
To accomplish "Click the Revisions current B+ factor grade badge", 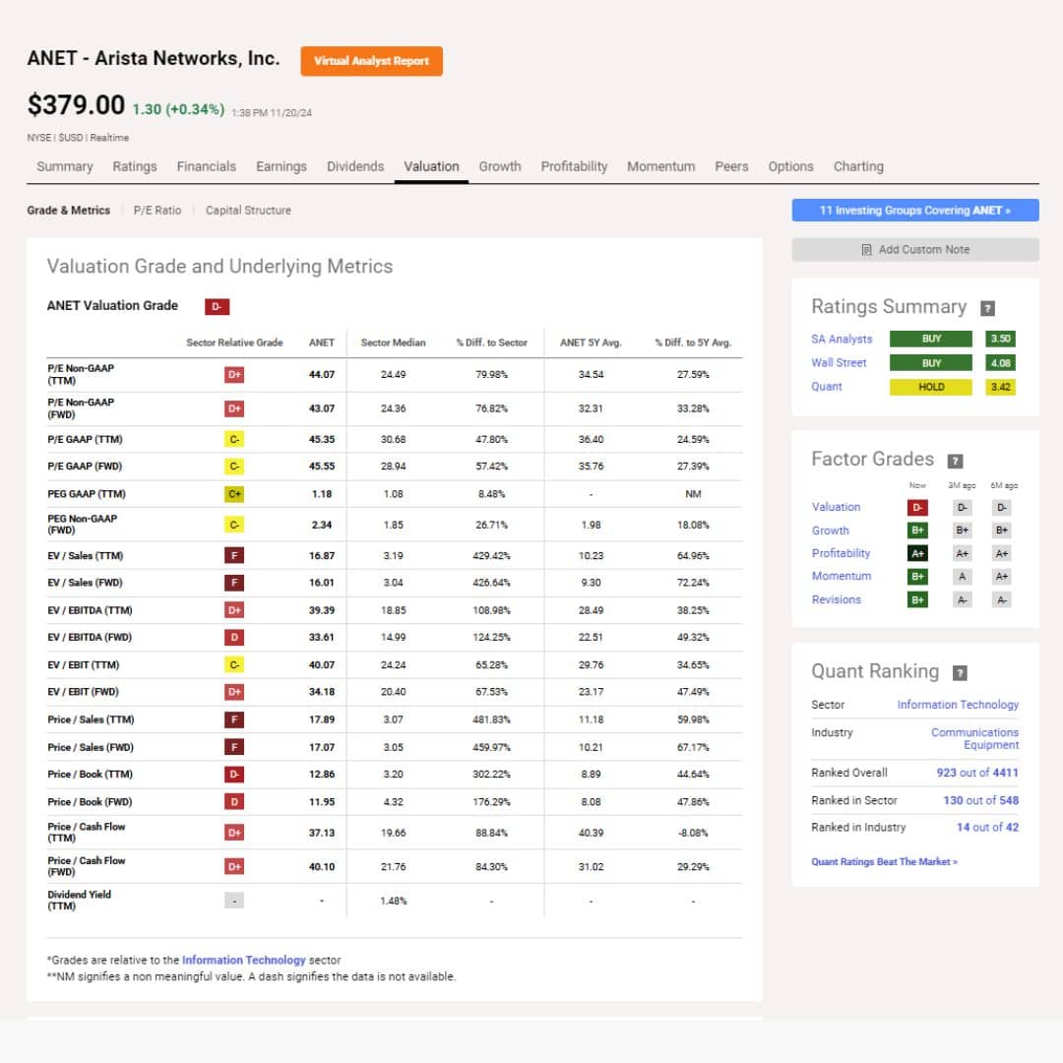I will pos(917,599).
